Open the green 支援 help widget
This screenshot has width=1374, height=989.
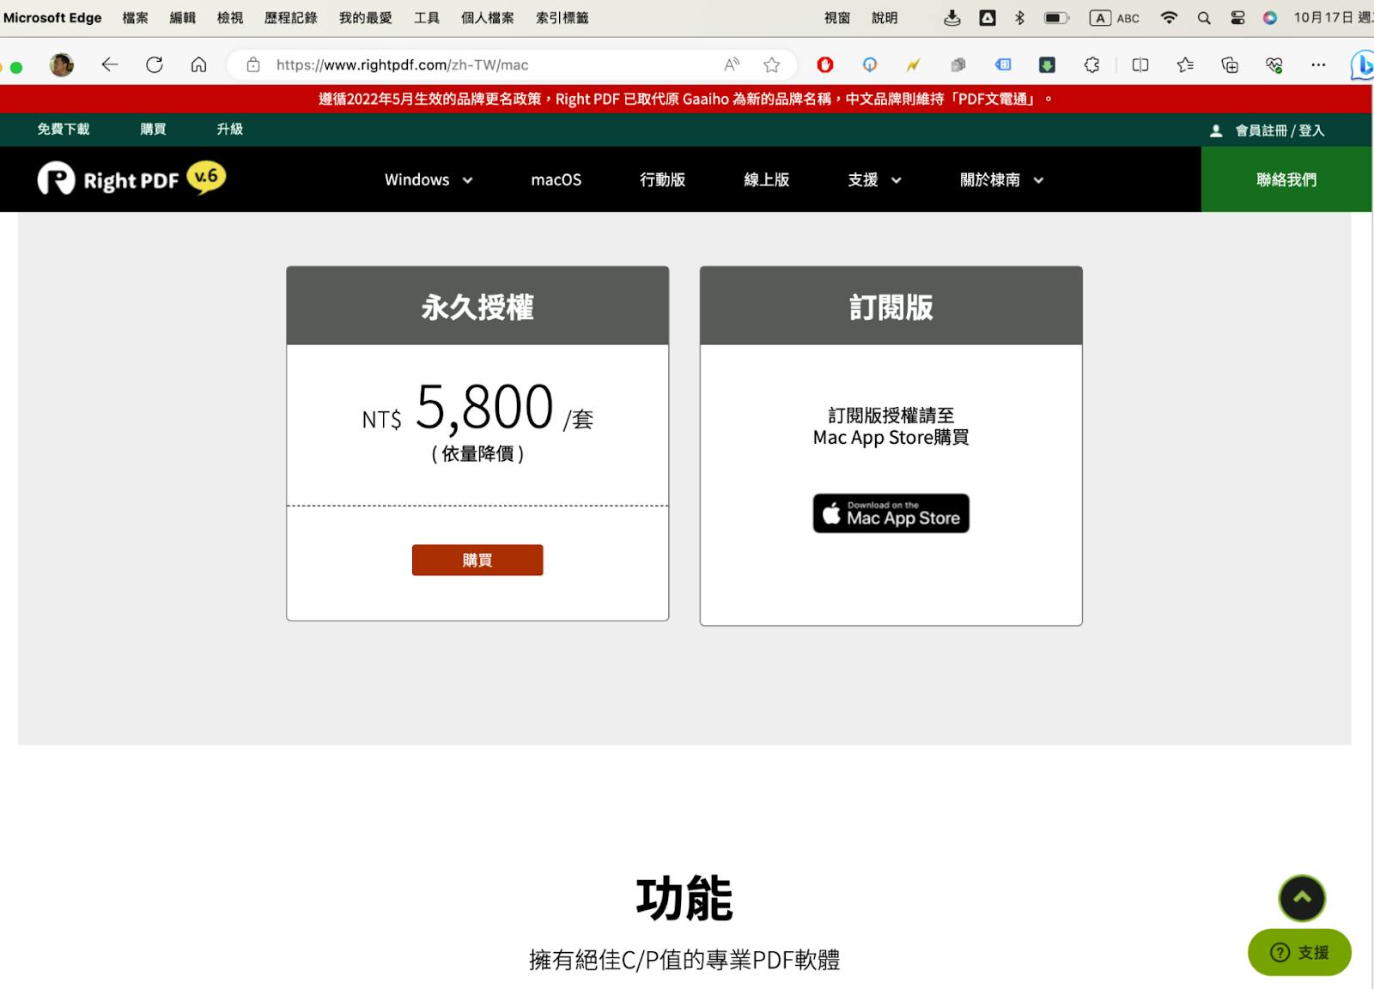(1299, 952)
